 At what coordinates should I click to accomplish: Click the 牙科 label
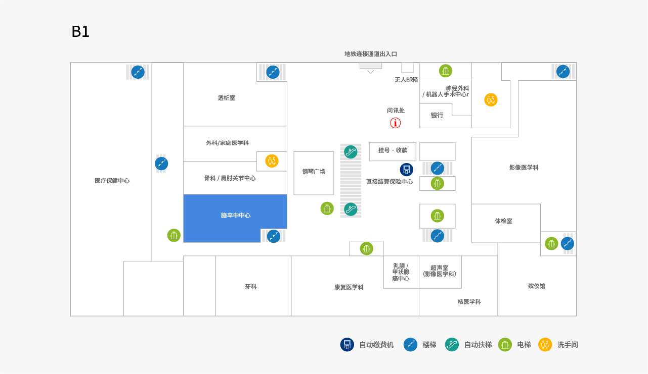[251, 287]
